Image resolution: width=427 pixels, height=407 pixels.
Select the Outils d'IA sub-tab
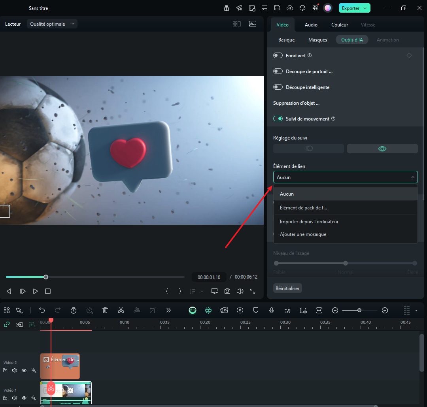(x=352, y=40)
